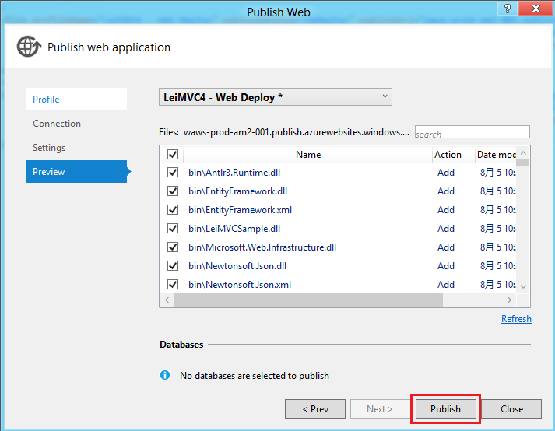The height and width of the screenshot is (431, 555).
Task: Click the Add action for bin\LeiMVCSample.dll
Action: pyautogui.click(x=446, y=228)
